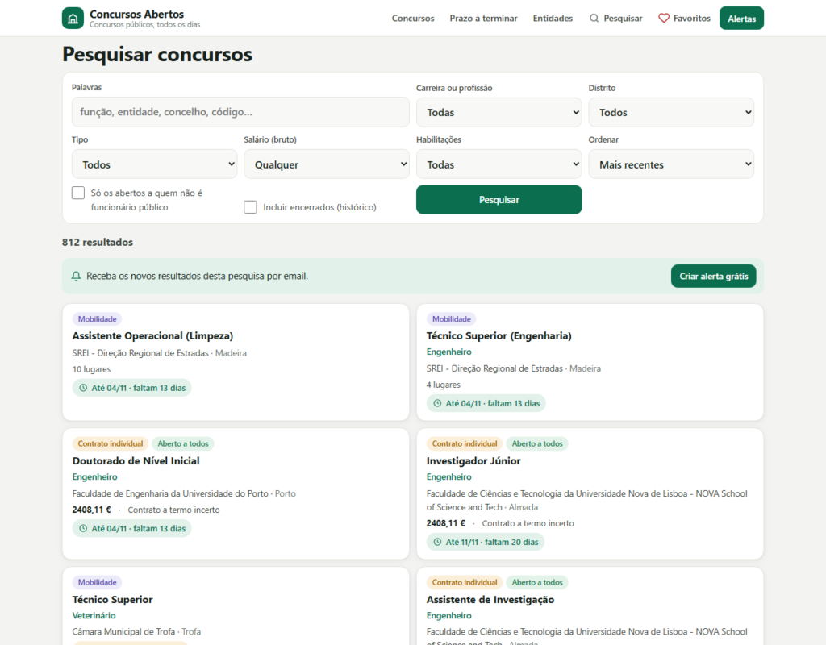Open 'Assistente Operacional (Limpeza)' job listing
The image size is (826, 645).
[152, 336]
